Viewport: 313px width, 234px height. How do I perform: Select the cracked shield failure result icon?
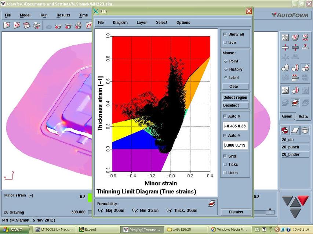[x=295, y=37]
